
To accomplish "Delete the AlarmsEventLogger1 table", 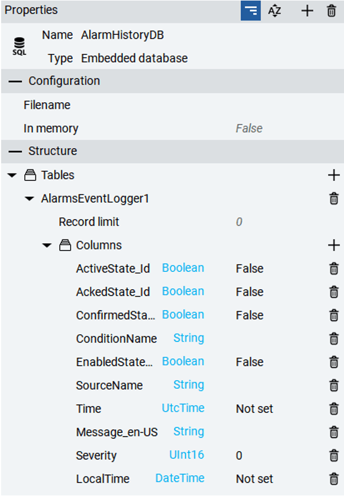I will [x=333, y=199].
